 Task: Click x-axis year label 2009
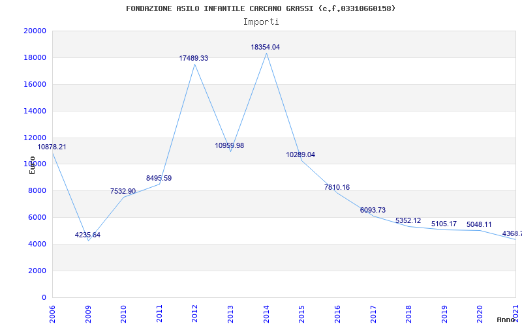[88, 314]
